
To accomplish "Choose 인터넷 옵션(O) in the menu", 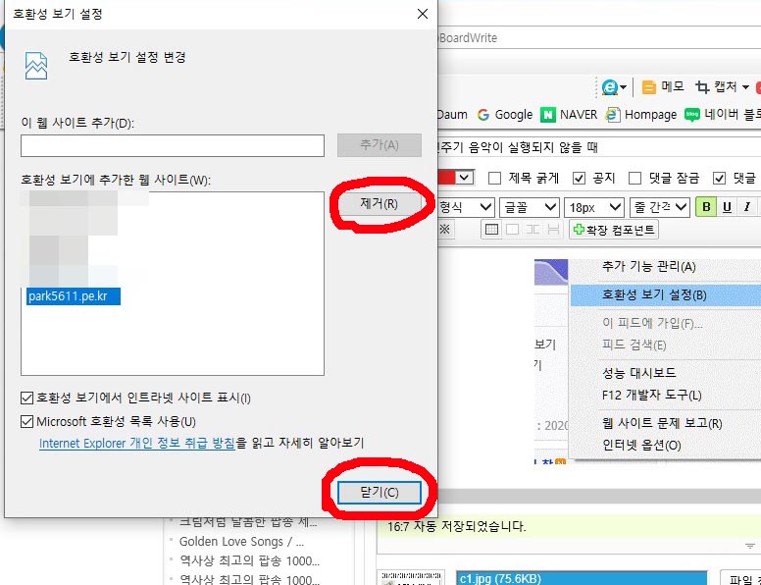I will coord(641,445).
